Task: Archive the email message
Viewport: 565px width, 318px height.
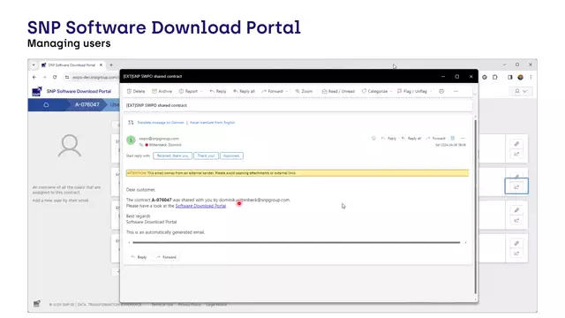Action: 162,91
